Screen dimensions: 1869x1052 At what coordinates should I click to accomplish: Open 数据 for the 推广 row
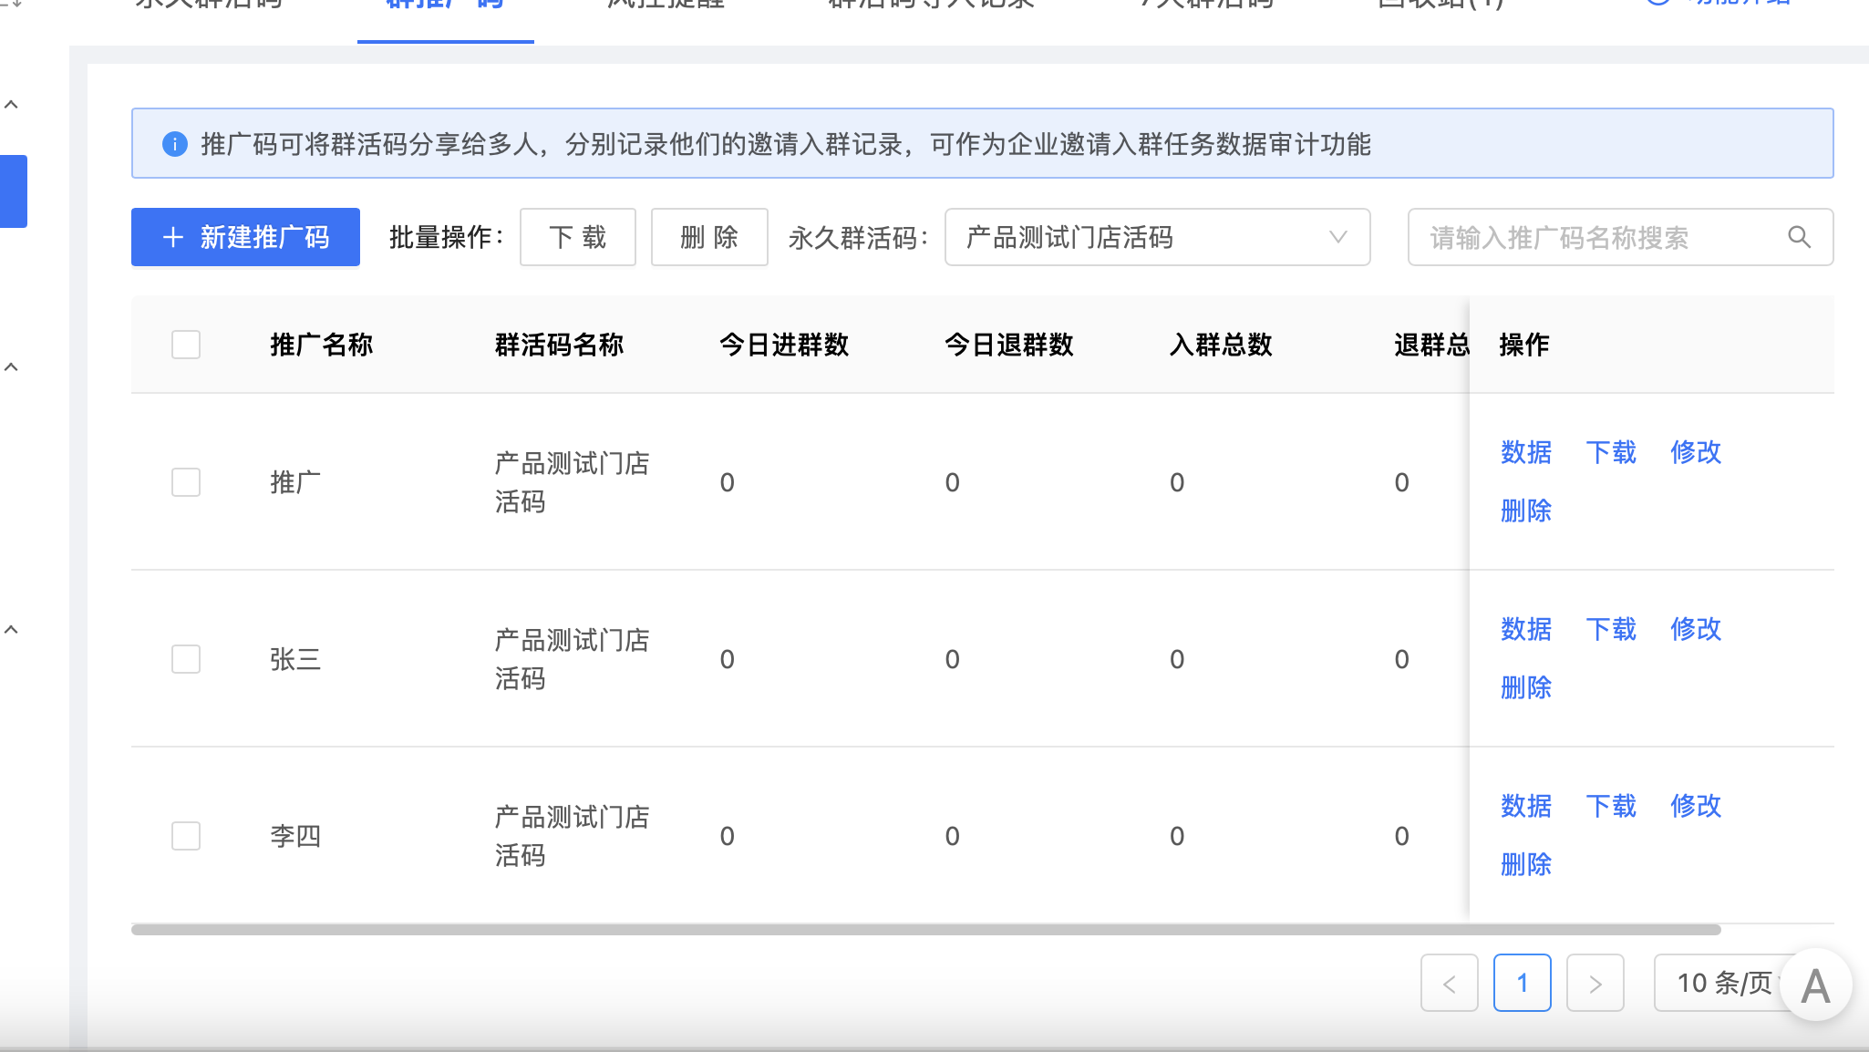1526,452
